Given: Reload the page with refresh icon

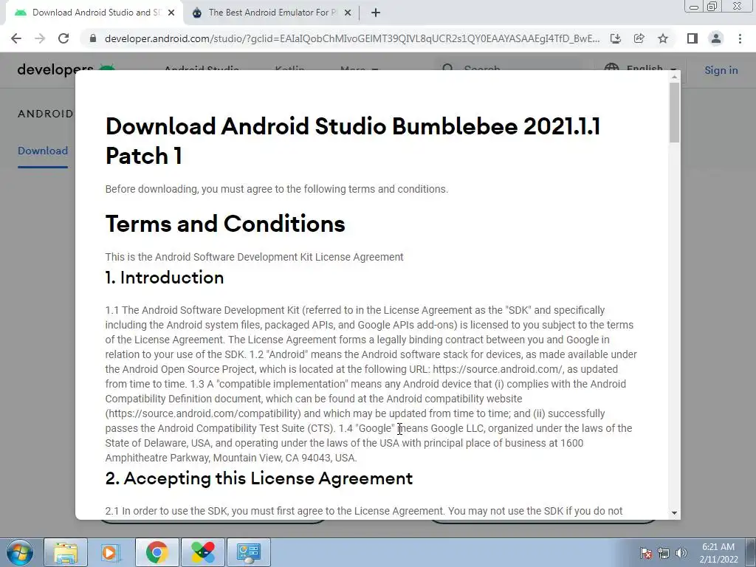Looking at the screenshot, I should click(63, 38).
